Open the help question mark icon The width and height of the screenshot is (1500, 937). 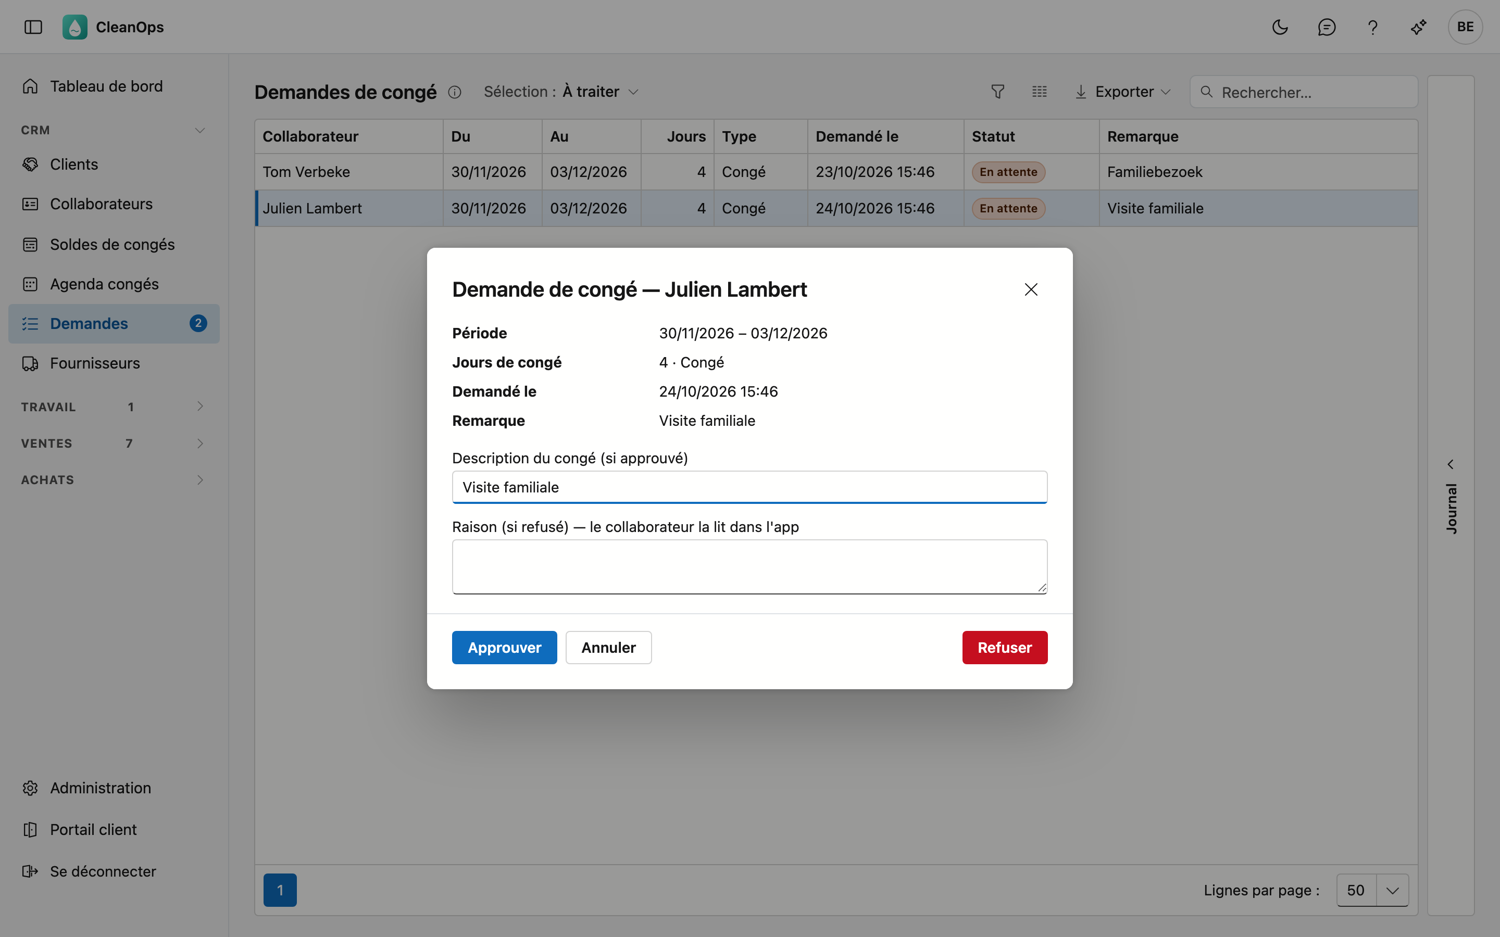click(1372, 27)
